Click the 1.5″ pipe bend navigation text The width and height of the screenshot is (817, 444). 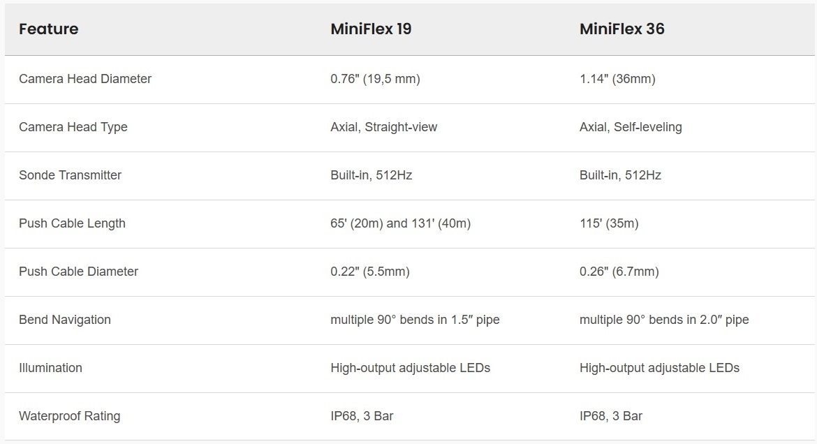point(415,320)
